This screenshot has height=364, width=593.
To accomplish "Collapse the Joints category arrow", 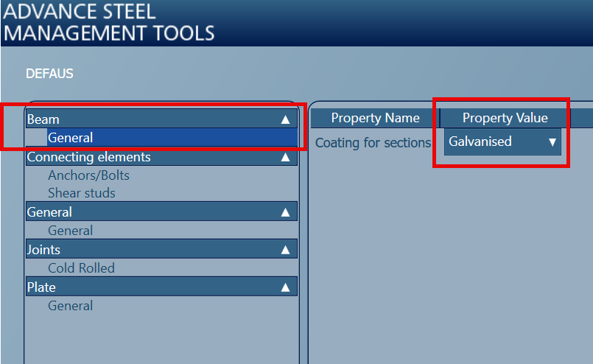I will coord(285,250).
